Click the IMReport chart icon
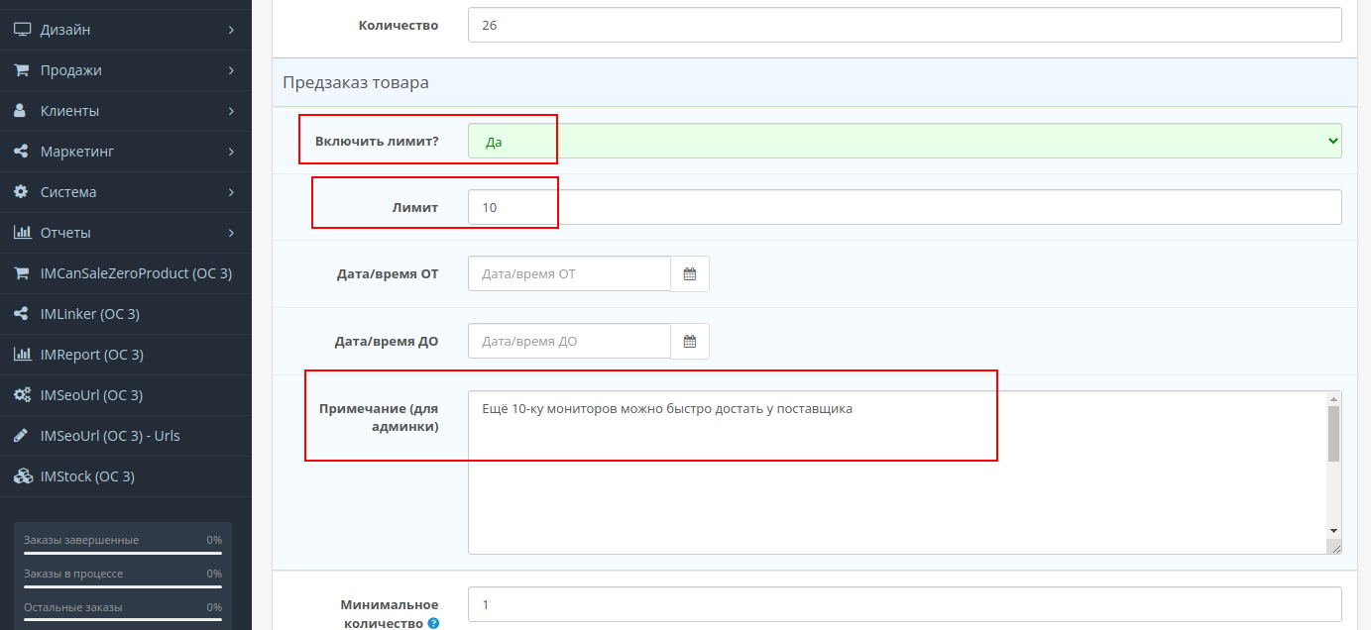The width and height of the screenshot is (1371, 630). 22,355
